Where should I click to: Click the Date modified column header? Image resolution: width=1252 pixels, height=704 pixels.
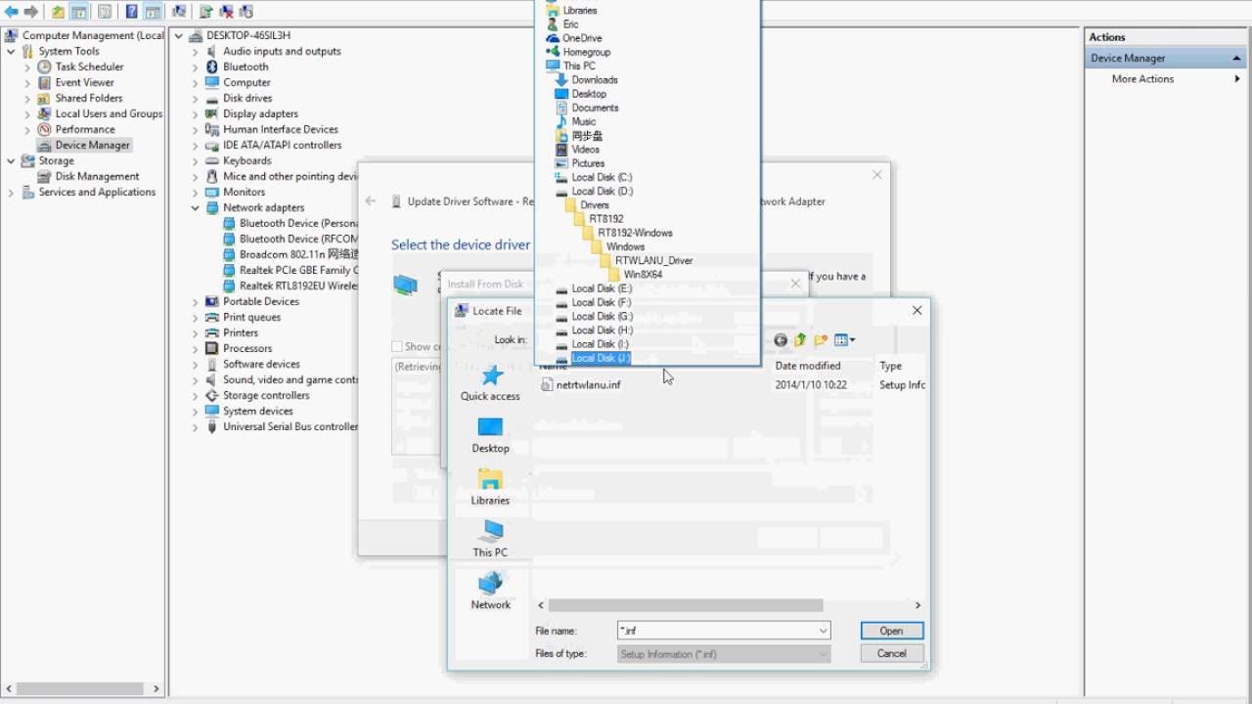(808, 366)
